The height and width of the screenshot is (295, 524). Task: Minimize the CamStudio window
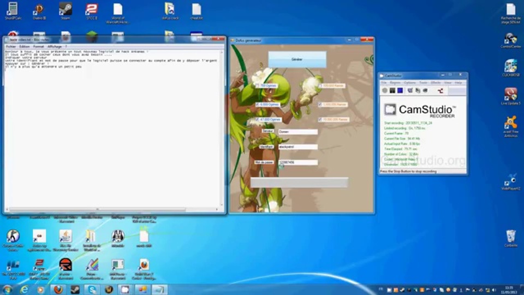pyautogui.click(x=443, y=75)
